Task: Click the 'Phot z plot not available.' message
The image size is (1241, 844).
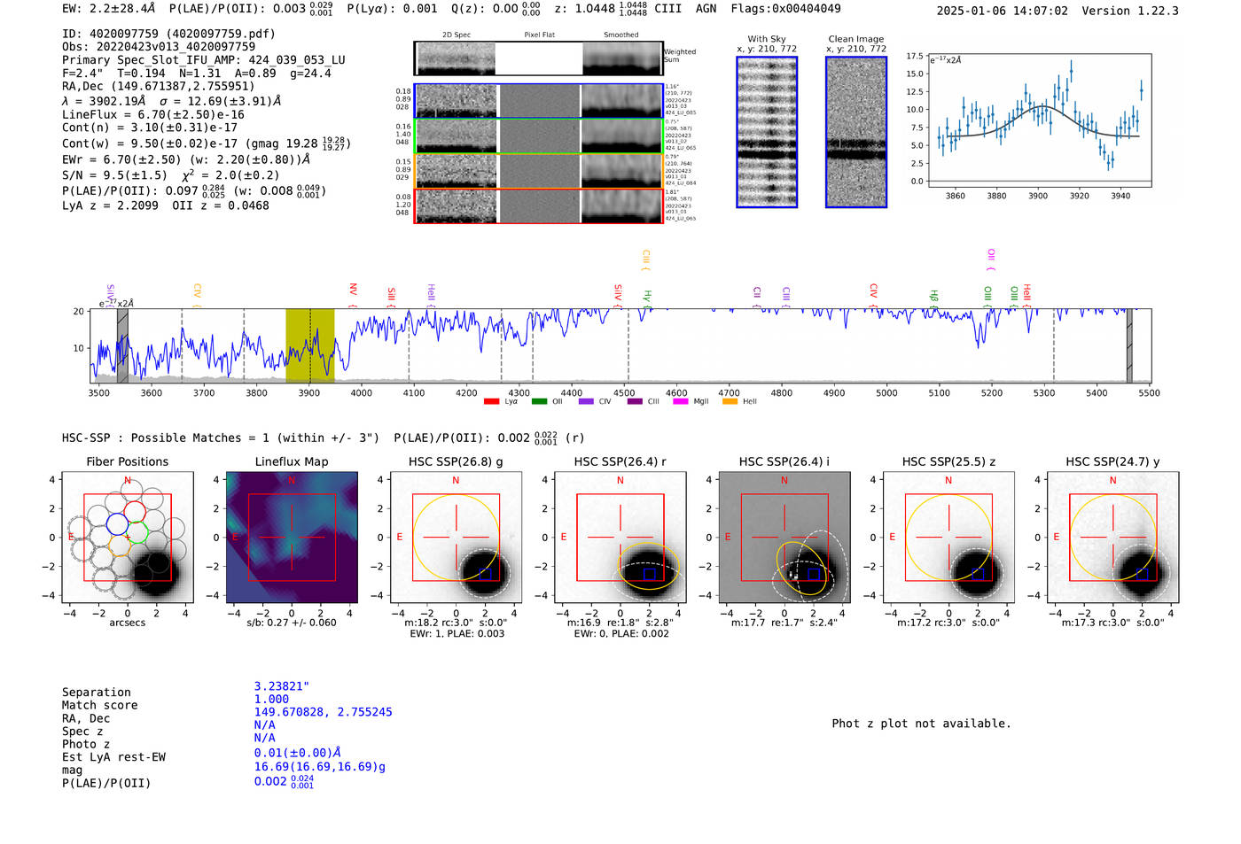Action: click(921, 724)
